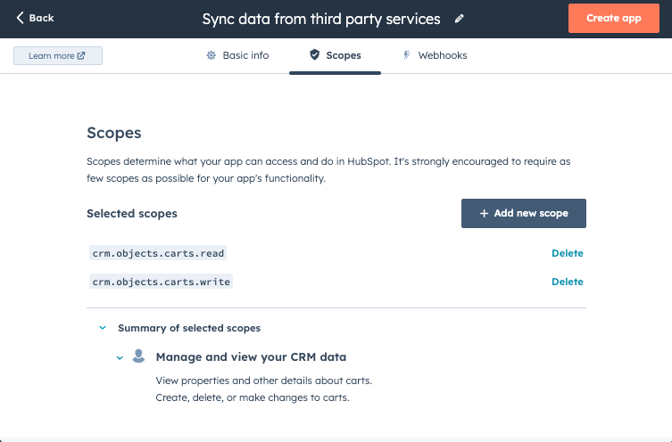Click the crm.objects.carts.write scope code label
This screenshot has height=442, width=672.
point(162,282)
